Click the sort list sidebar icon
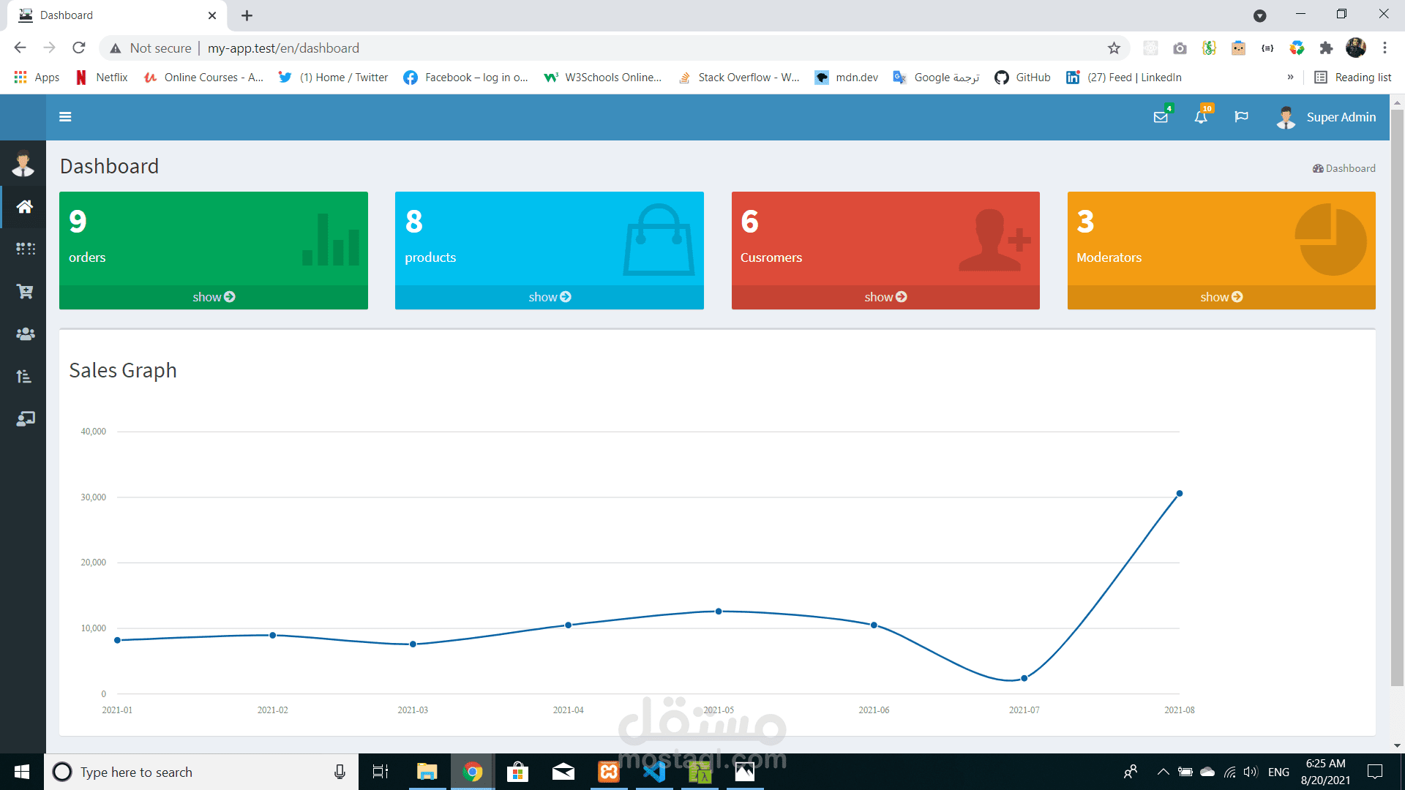This screenshot has width=1405, height=790. [x=24, y=376]
